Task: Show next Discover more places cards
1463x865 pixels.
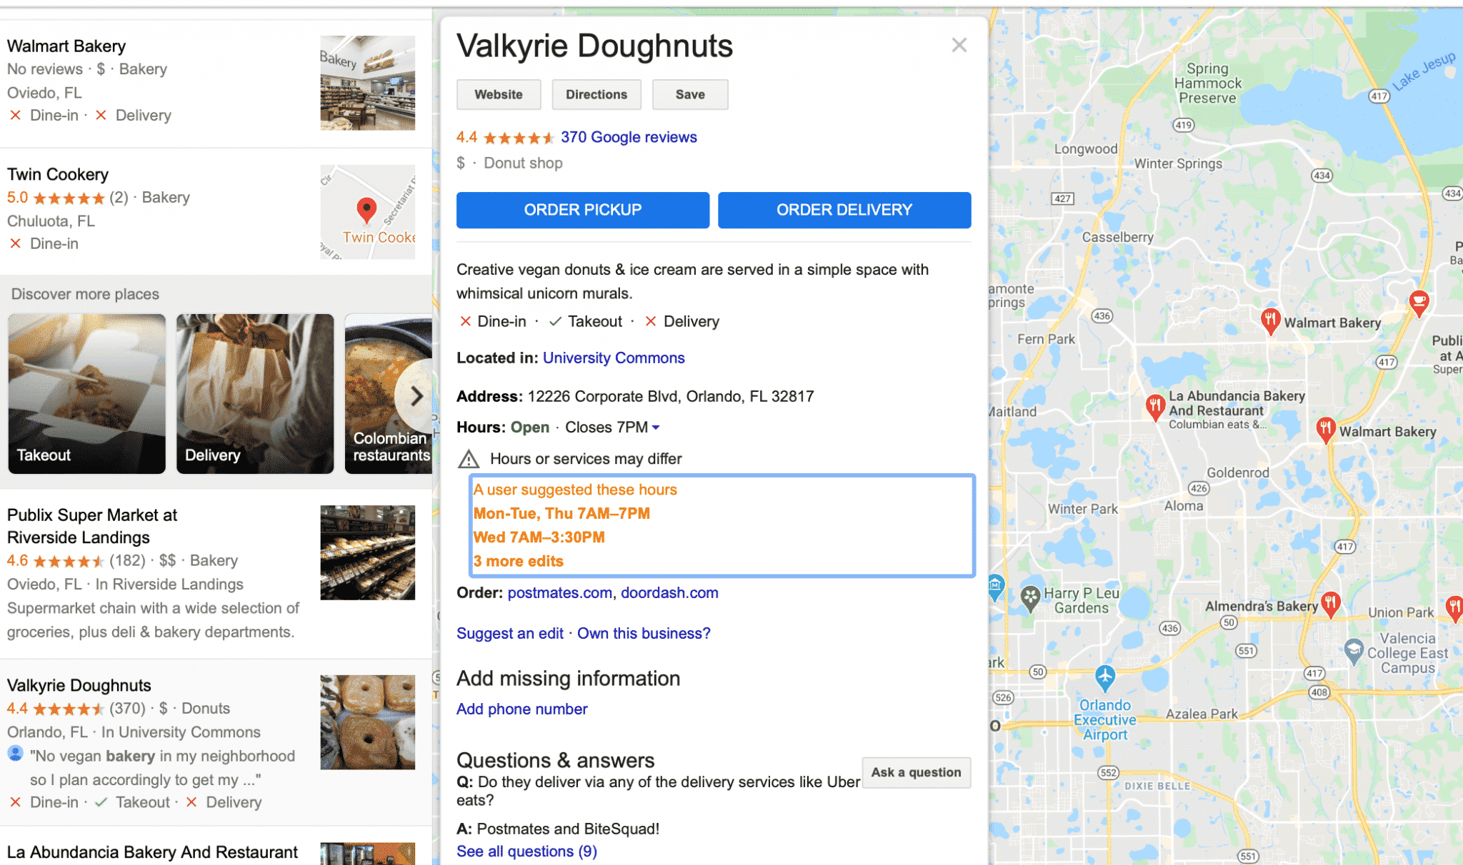Action: tap(416, 395)
